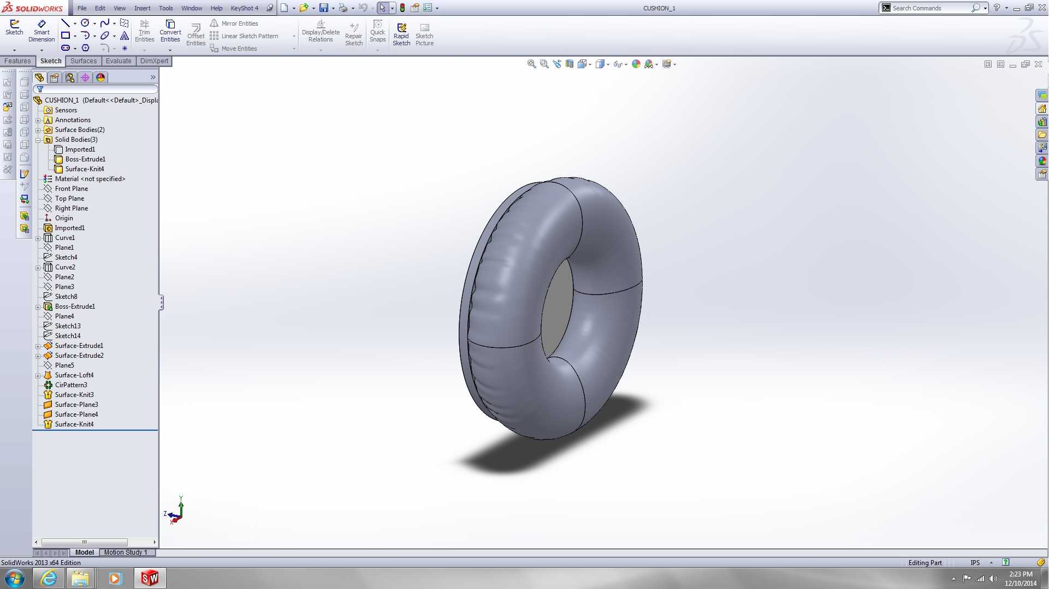
Task: Expand the Annotations tree node
Action: 38,120
